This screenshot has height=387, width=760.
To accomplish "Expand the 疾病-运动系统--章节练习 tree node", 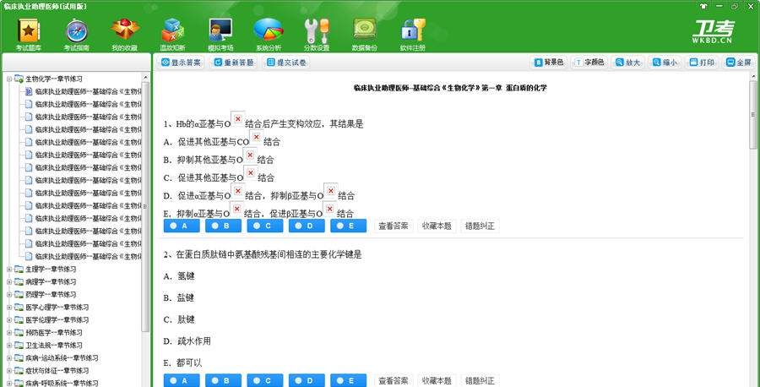I will [9, 358].
